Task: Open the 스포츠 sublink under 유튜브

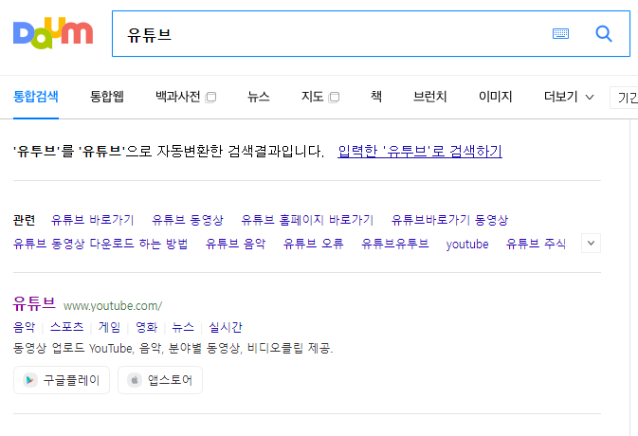Action: pos(66,327)
